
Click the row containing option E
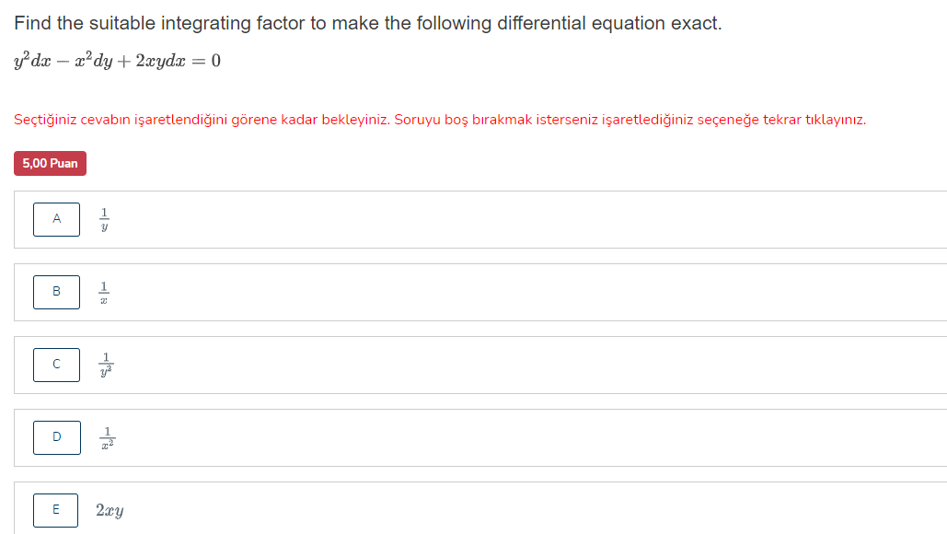[x=460, y=509]
